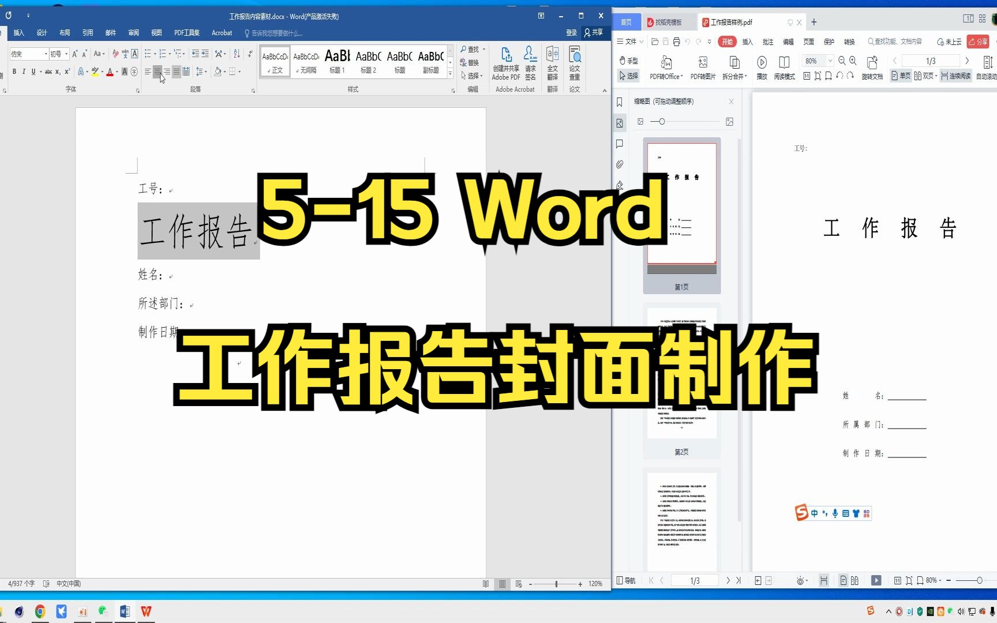Toggle italic formatting in Word
997x623 pixels.
coord(24,72)
